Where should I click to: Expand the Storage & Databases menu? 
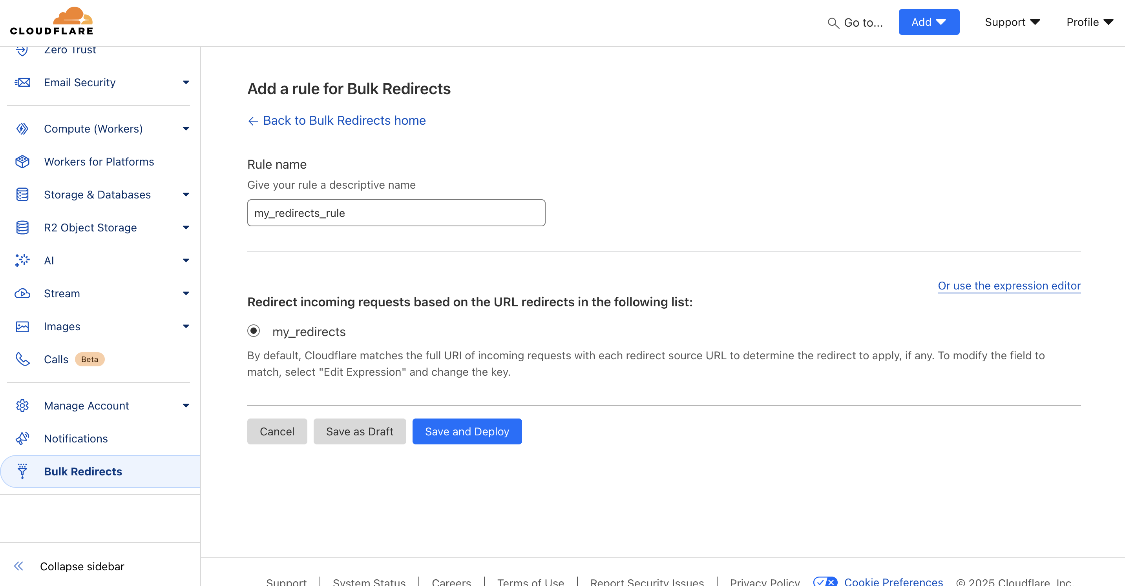(184, 194)
